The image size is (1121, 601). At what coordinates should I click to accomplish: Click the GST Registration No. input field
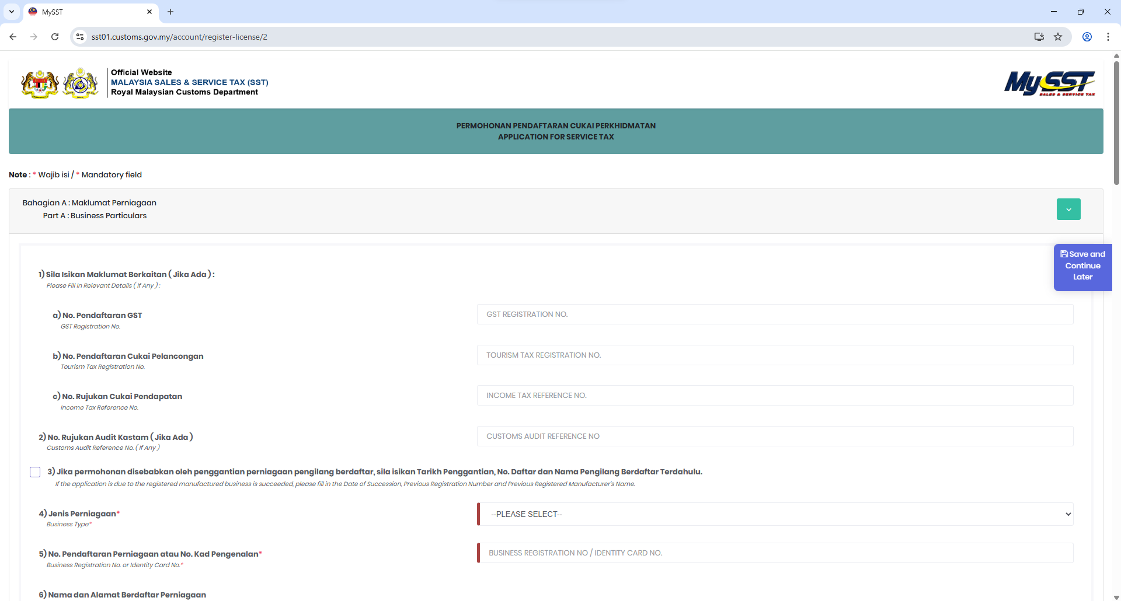point(775,315)
